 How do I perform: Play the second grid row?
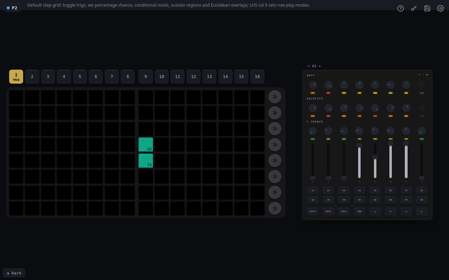[x=275, y=113]
